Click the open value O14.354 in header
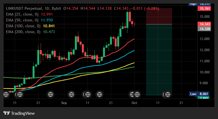 (71, 8)
